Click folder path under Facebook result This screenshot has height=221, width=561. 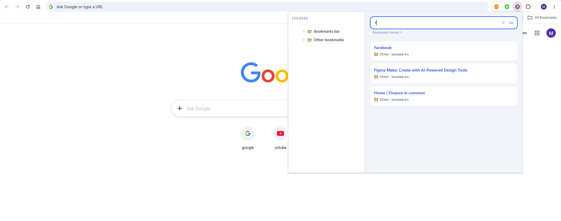(x=392, y=54)
